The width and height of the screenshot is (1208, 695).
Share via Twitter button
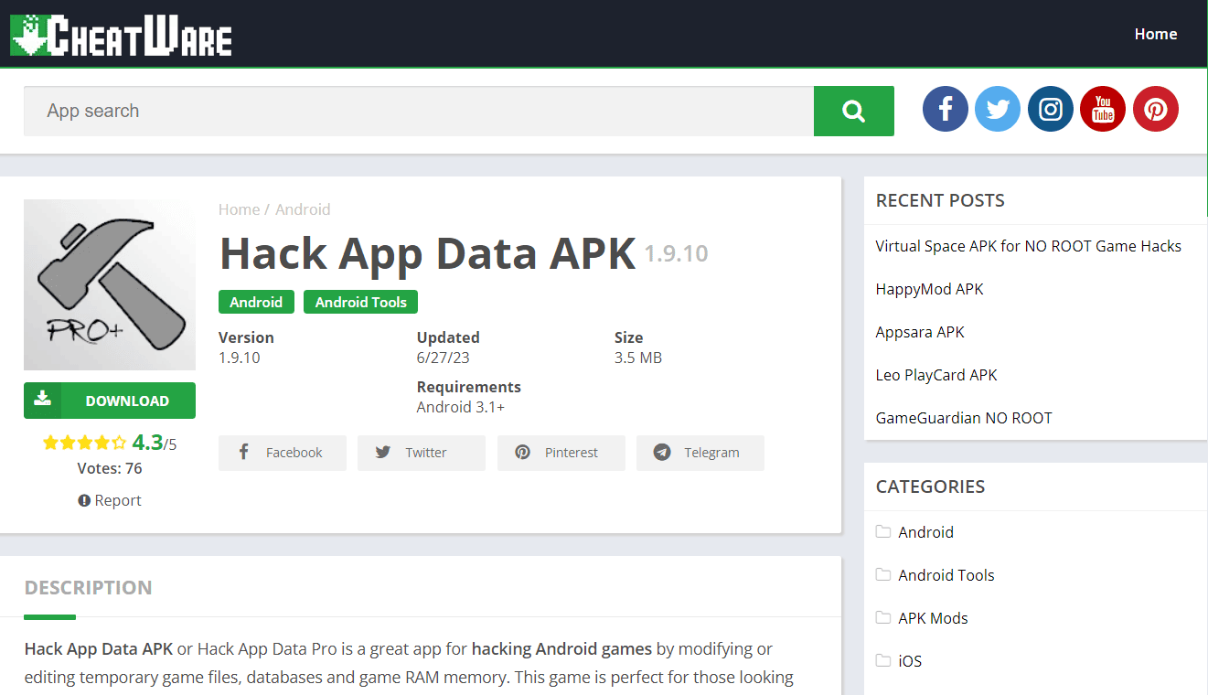click(422, 453)
